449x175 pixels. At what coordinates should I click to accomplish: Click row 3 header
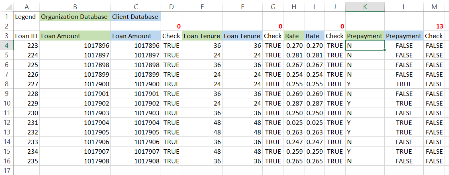(6, 36)
